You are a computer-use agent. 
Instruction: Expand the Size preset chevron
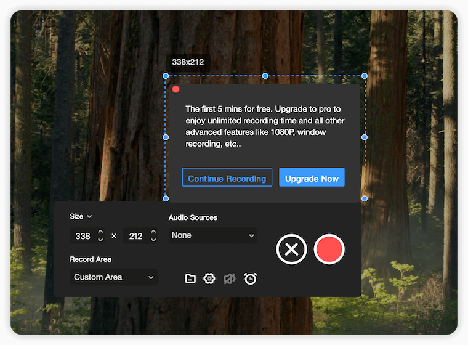[89, 217]
